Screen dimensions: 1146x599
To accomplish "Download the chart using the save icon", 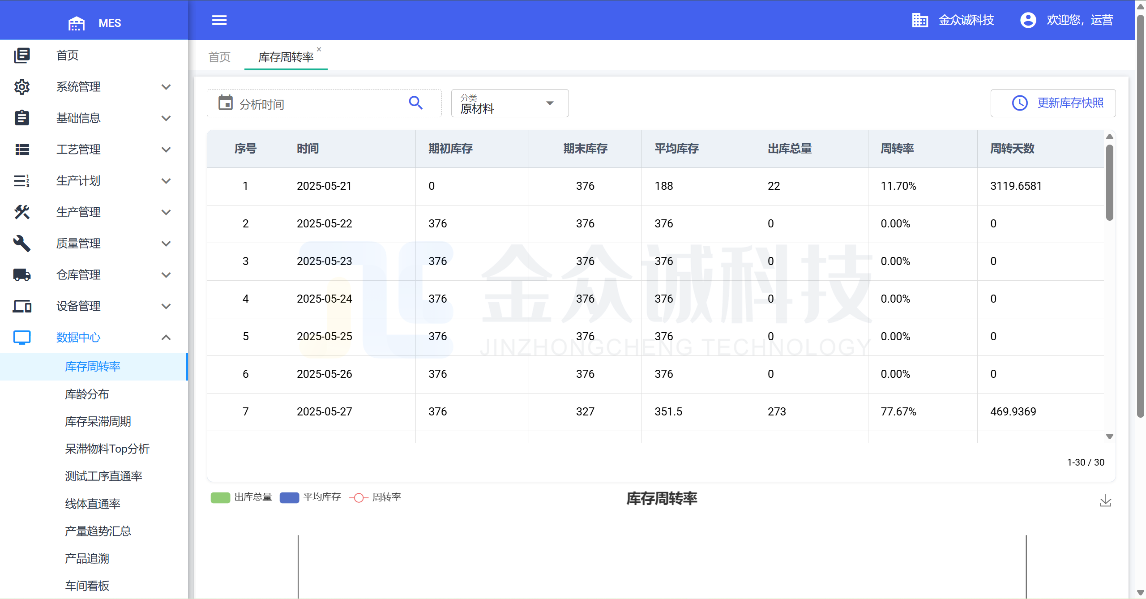I will (1105, 501).
